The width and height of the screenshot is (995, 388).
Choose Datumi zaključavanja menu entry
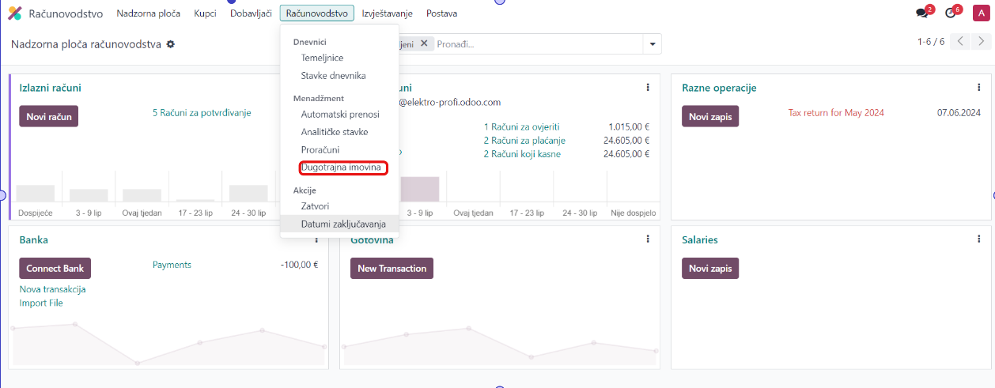click(x=343, y=224)
